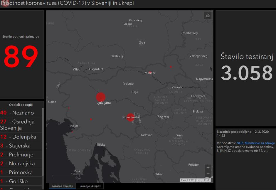Screen dimensions: 276x190
Task: Click the coronavirus logo in the title bar
Action: [x=5, y=4]
